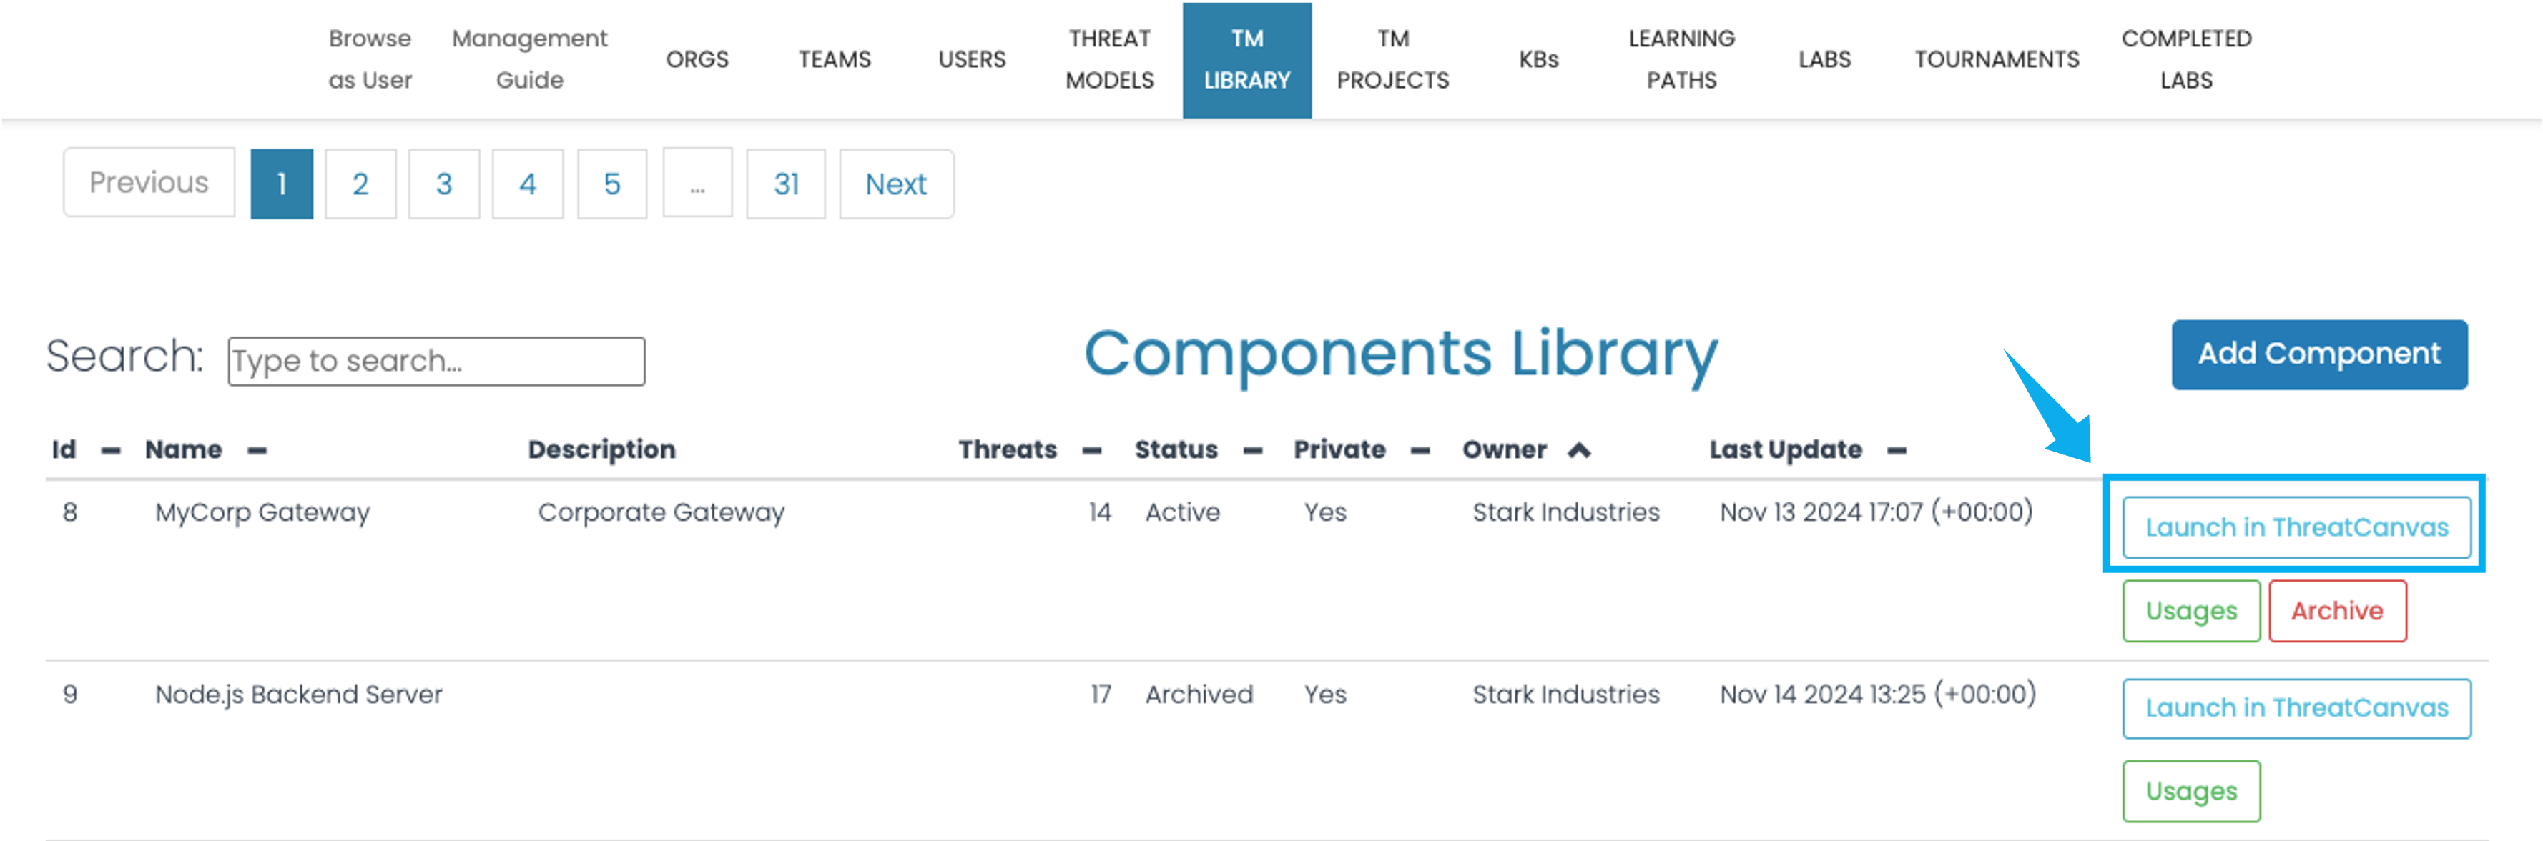Go to page 31 of results

click(x=784, y=184)
